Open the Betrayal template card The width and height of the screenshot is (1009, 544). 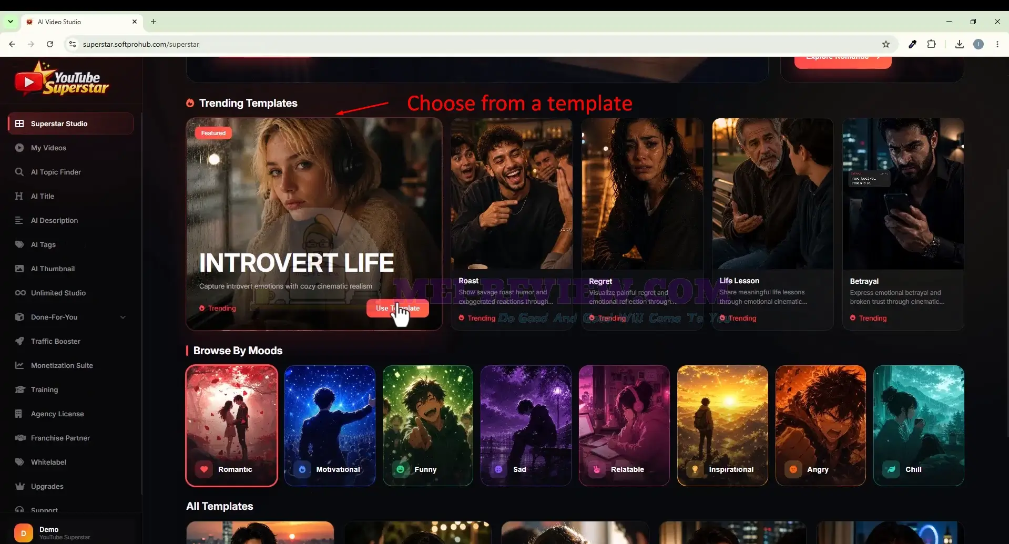pyautogui.click(x=903, y=224)
